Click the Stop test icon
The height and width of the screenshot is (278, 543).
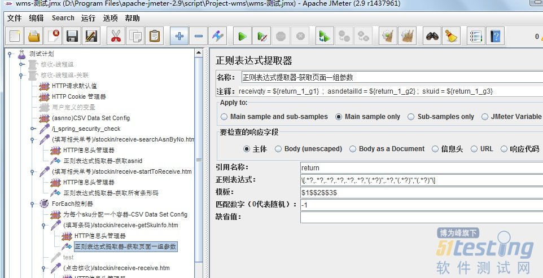[x=281, y=36]
